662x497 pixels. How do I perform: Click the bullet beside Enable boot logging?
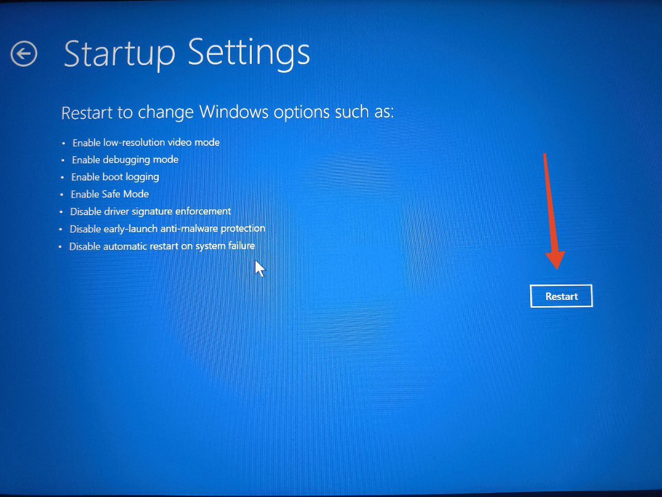pos(63,178)
